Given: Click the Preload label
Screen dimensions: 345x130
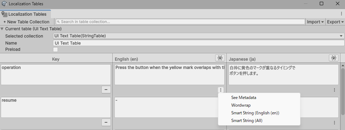Looking at the screenshot, I should click(x=13, y=49).
